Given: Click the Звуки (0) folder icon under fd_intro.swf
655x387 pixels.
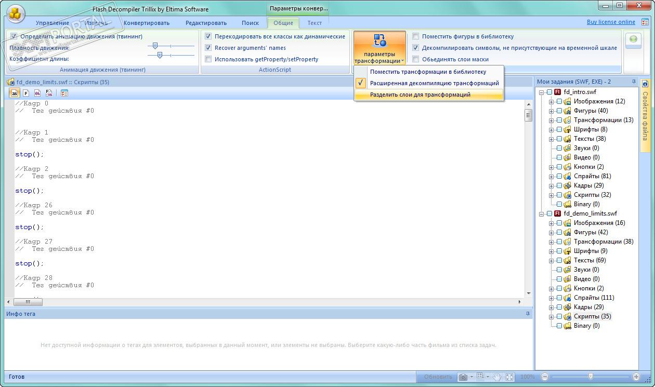Looking at the screenshot, I should [x=568, y=148].
